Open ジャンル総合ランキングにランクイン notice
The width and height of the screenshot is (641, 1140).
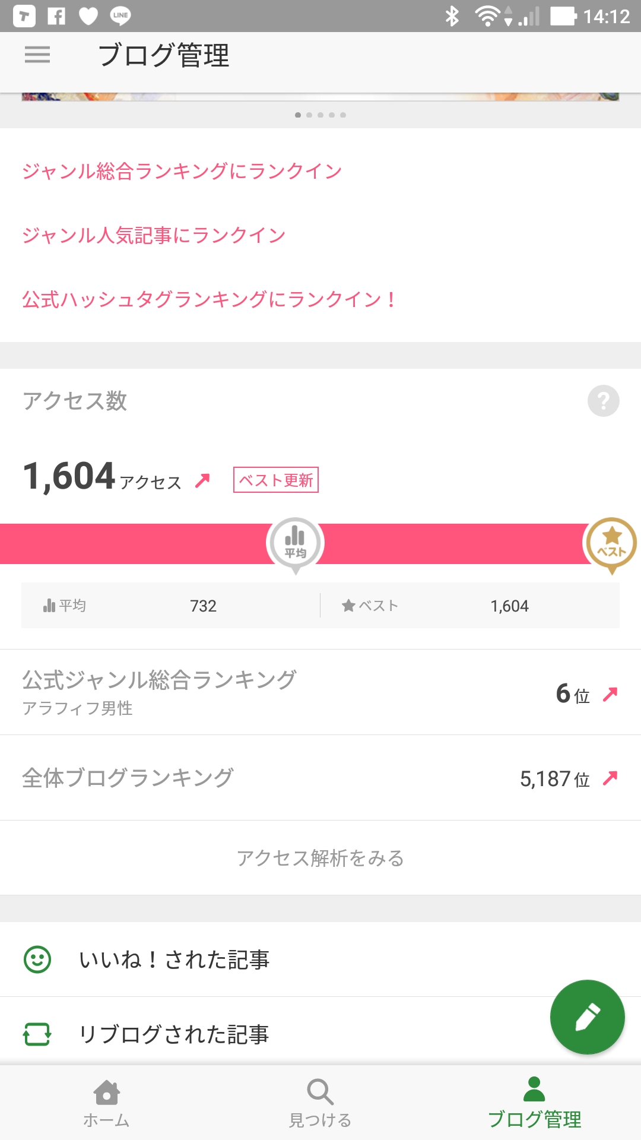tap(182, 171)
